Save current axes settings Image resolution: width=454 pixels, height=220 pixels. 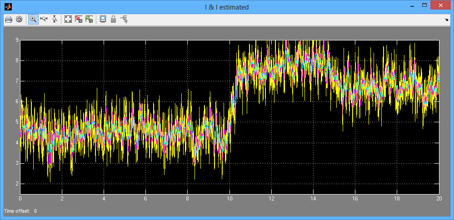tap(79, 19)
